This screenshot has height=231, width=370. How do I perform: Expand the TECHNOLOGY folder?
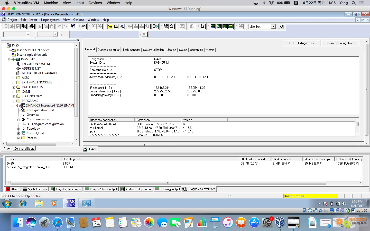[x=14, y=97]
